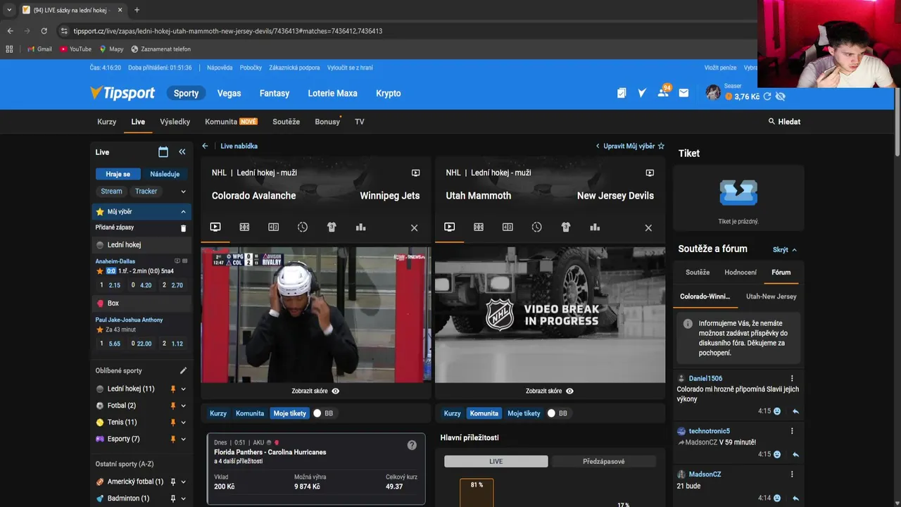Unpin Fotbal from favorite sports
Image resolution: width=901 pixels, height=507 pixels.
click(173, 406)
